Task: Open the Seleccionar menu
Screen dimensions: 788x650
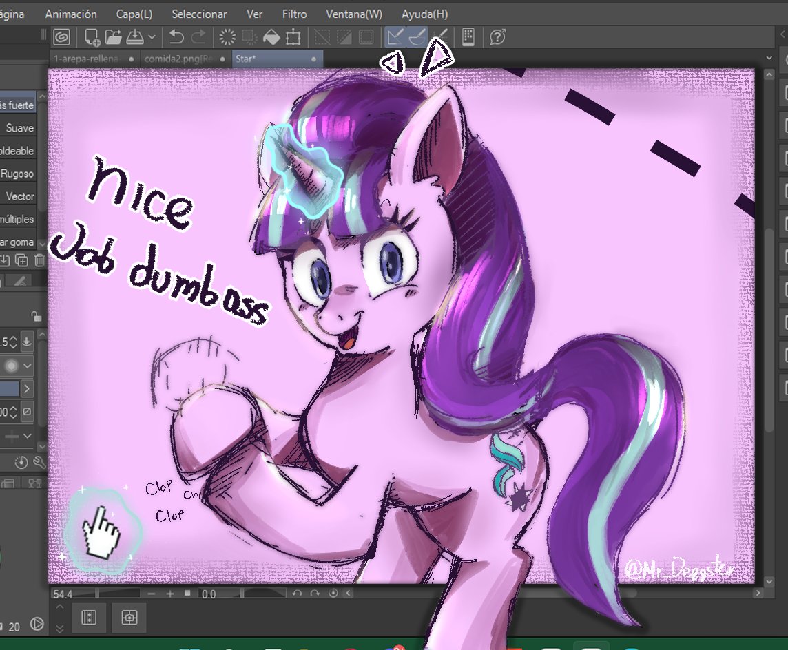Action: [x=199, y=14]
